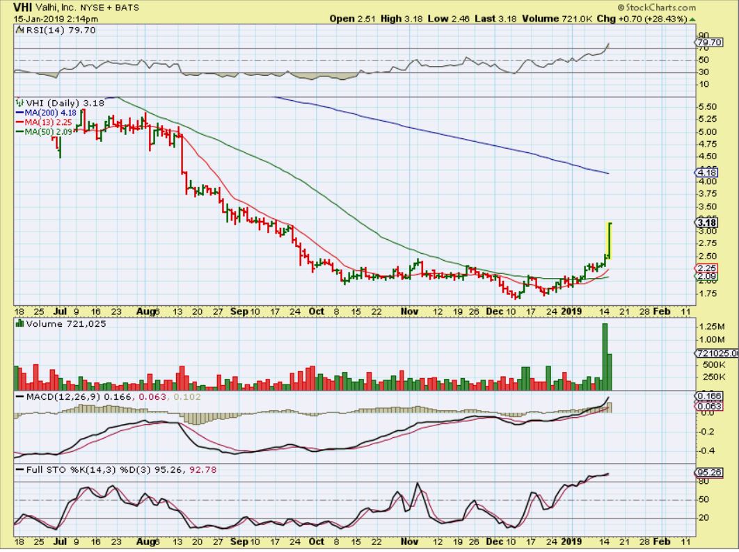Click the 'NYSE + BATS' exchange label
The width and height of the screenshot is (739, 552).
109,8
